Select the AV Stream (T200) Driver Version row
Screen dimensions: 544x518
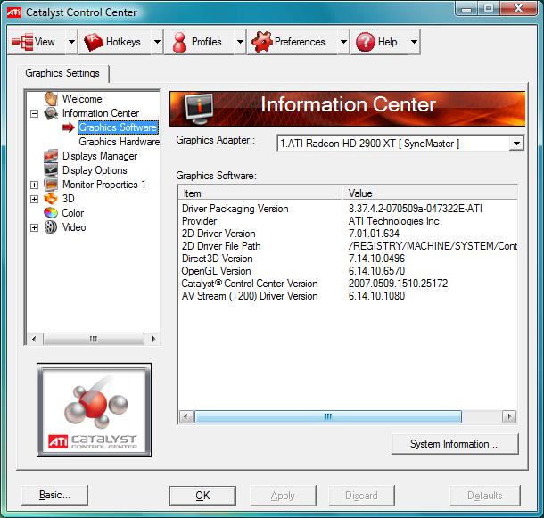pos(348,296)
